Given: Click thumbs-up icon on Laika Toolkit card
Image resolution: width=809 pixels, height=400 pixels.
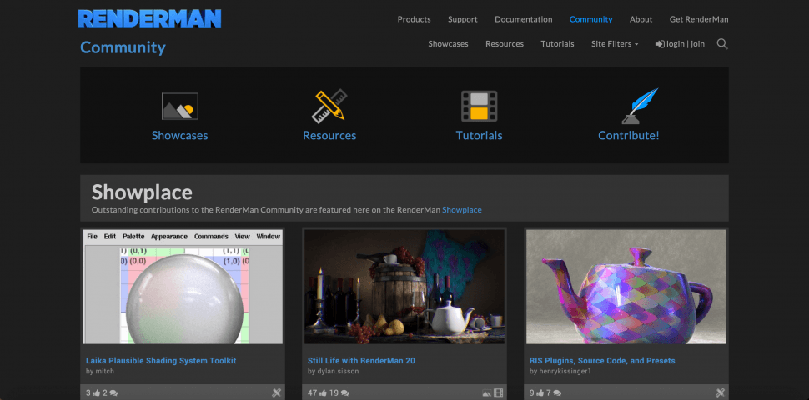Looking at the screenshot, I should tap(97, 392).
